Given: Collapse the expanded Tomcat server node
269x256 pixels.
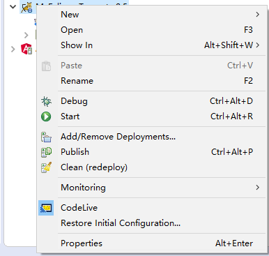Looking at the screenshot, I should [13, 7].
